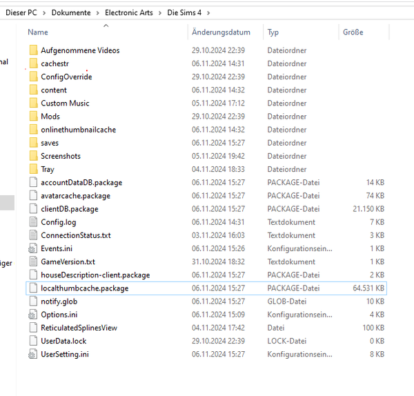Go to Dokumente in the address bar
The width and height of the screenshot is (414, 396).
[x=71, y=12]
